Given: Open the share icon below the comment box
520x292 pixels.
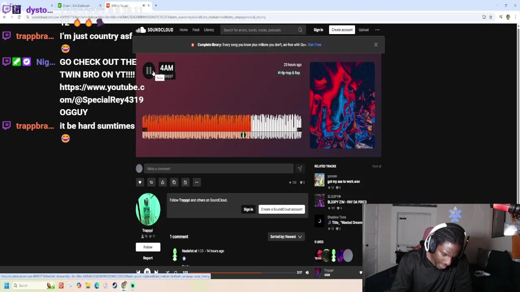Looking at the screenshot, I should (162, 182).
